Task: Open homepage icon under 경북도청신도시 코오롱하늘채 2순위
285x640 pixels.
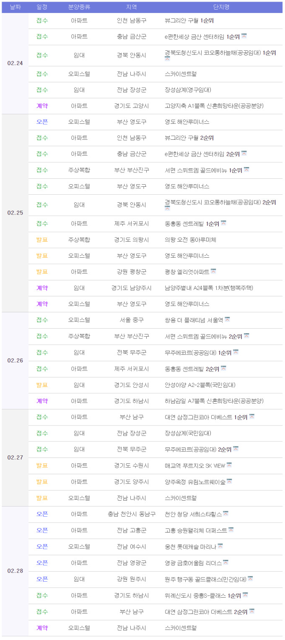Action: pos(167,208)
